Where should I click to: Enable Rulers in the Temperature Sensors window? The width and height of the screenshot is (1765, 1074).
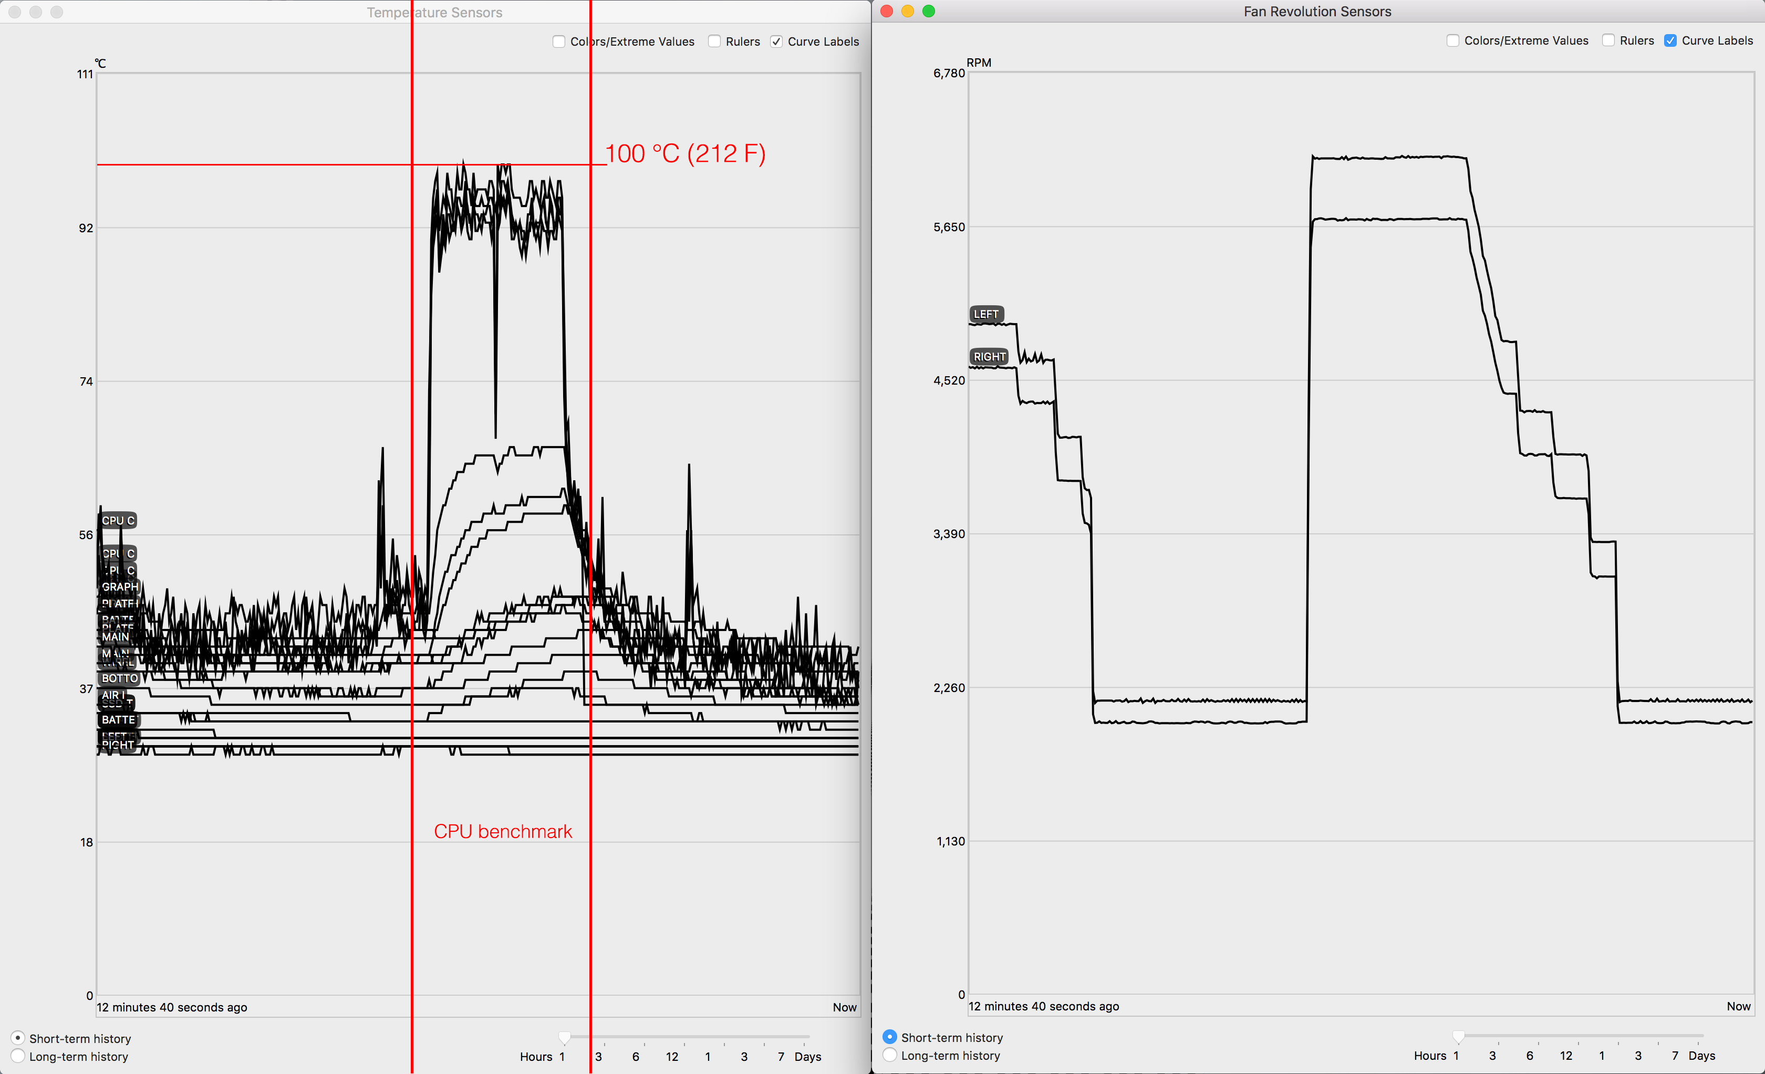click(x=714, y=42)
